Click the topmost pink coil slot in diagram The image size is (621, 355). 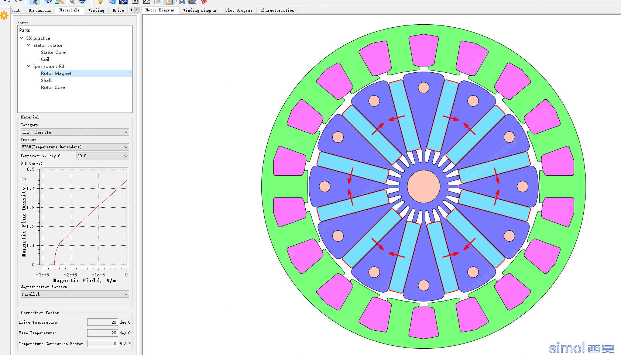pyautogui.click(x=423, y=50)
